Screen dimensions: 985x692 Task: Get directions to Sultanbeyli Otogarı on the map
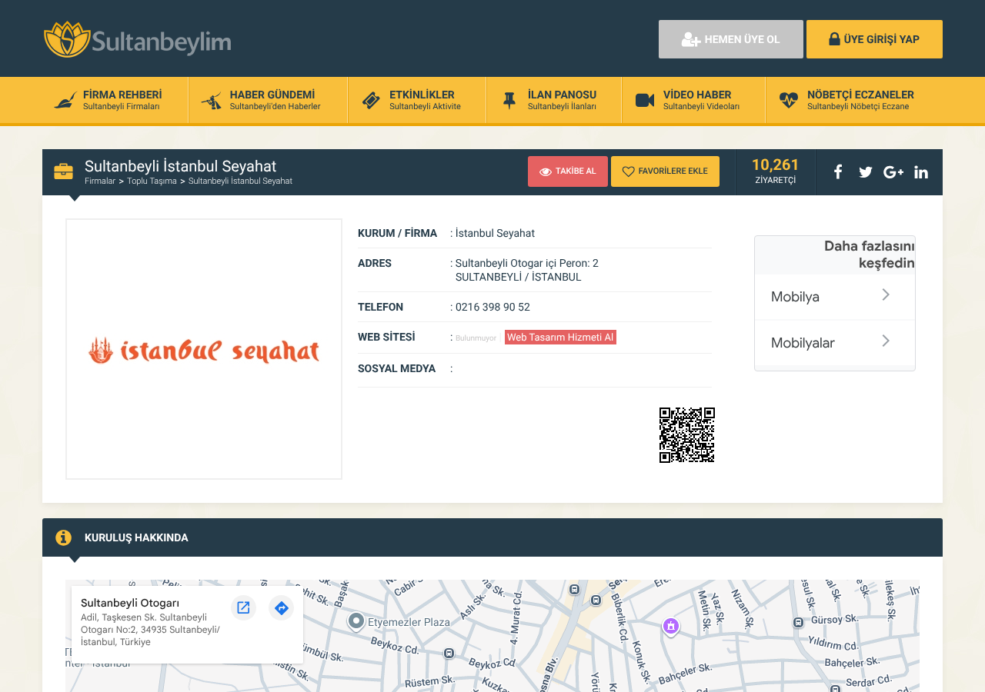pos(282,608)
